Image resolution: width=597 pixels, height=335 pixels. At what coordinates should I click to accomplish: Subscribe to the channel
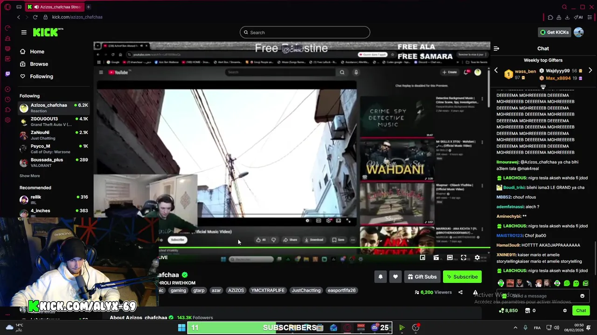click(x=462, y=277)
